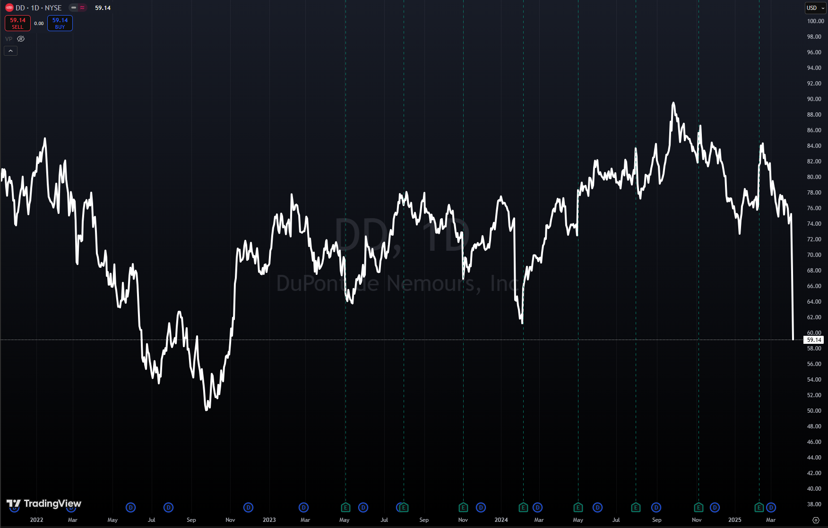Click dividend marker between Nov 2024 and 2025

click(715, 508)
